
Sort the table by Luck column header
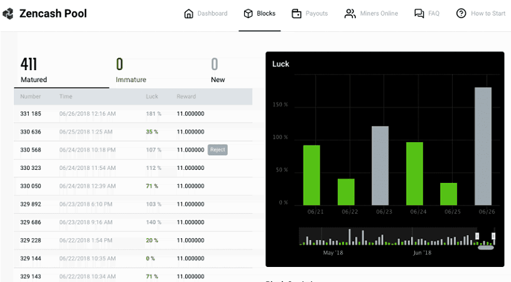(x=152, y=97)
